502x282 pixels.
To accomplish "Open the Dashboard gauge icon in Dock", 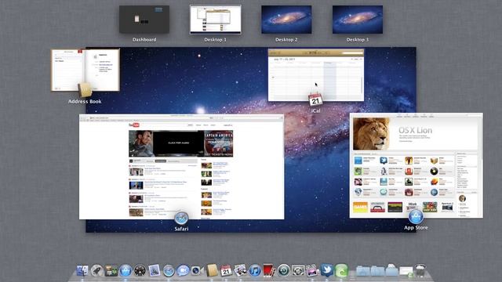I will click(x=140, y=271).
